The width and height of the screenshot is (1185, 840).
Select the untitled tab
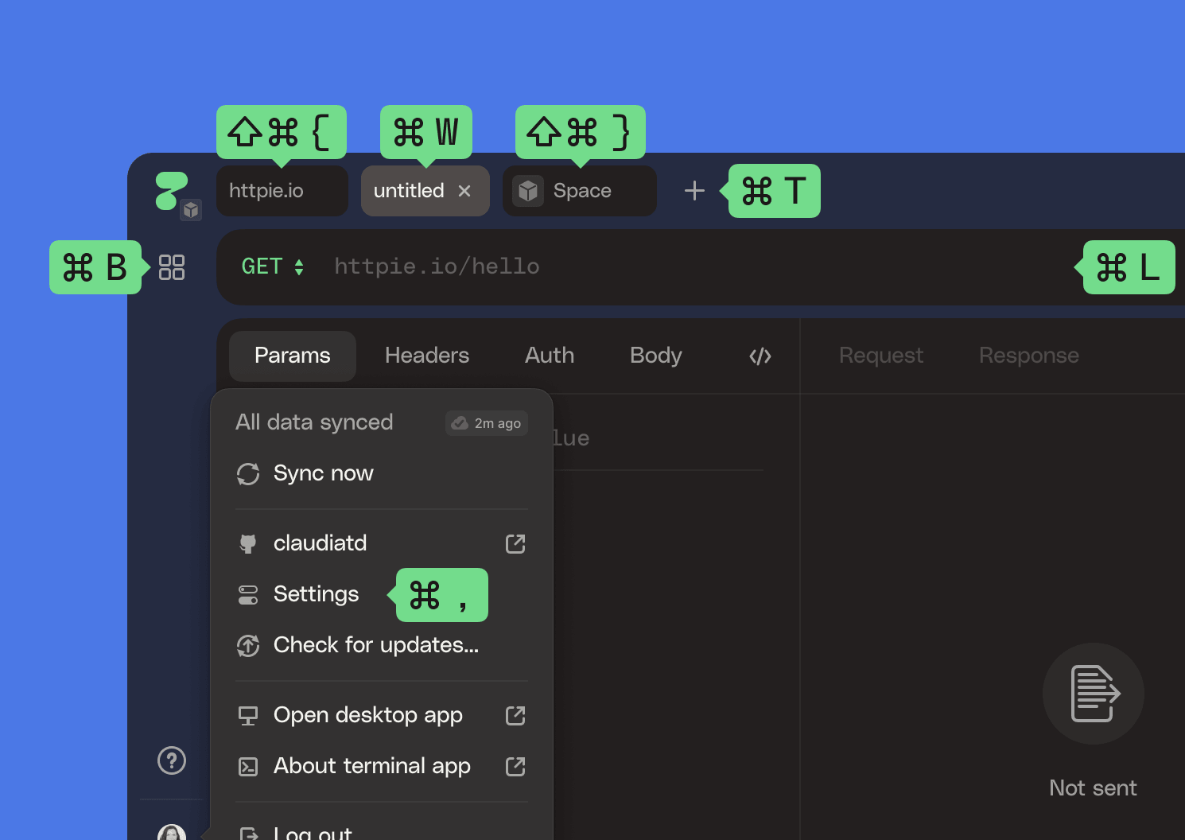[x=425, y=191]
